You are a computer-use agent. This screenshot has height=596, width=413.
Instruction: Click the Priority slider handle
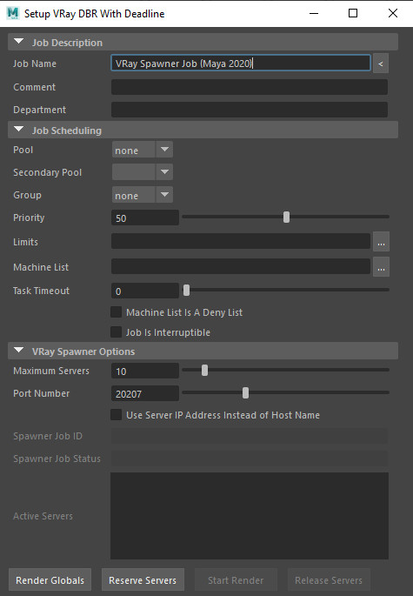pos(286,217)
